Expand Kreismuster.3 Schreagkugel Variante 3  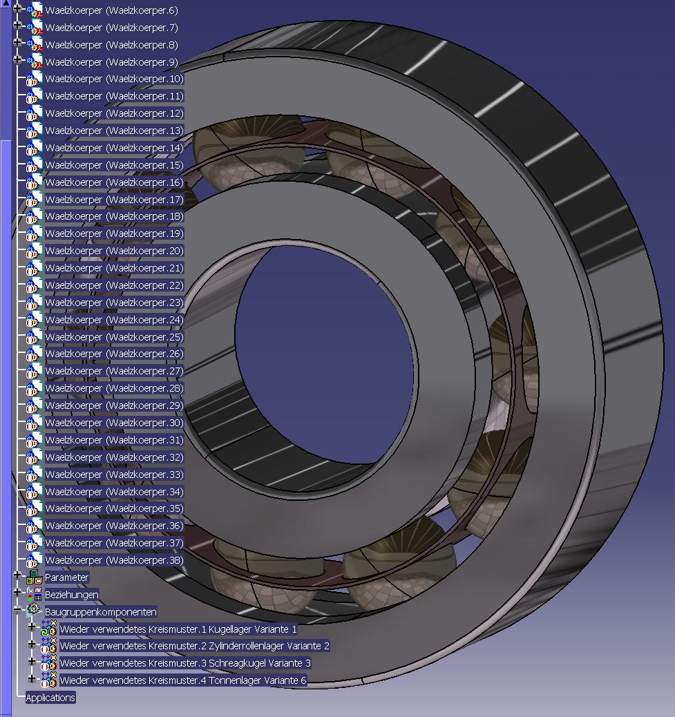32,662
